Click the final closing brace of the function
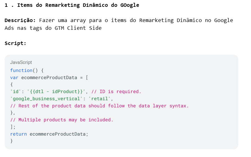Screen dimensions: 251x157 coord(11,141)
